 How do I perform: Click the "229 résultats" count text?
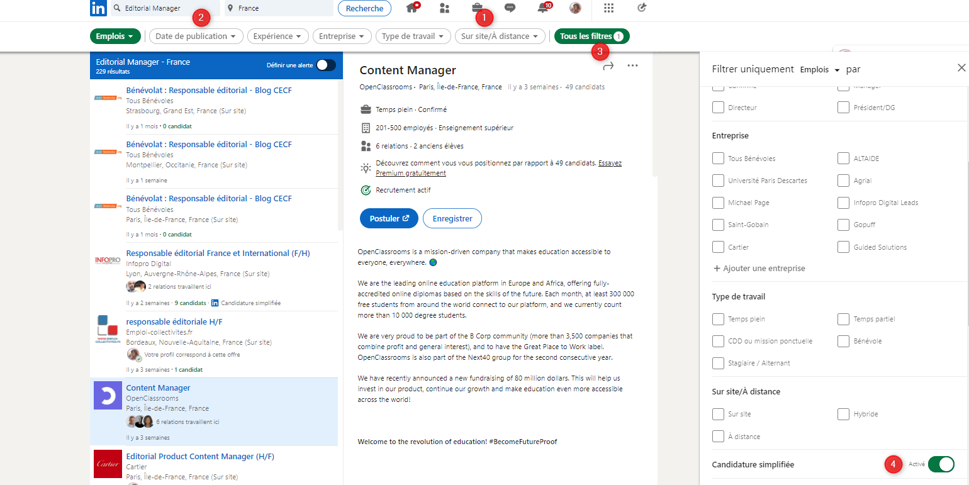coord(113,72)
